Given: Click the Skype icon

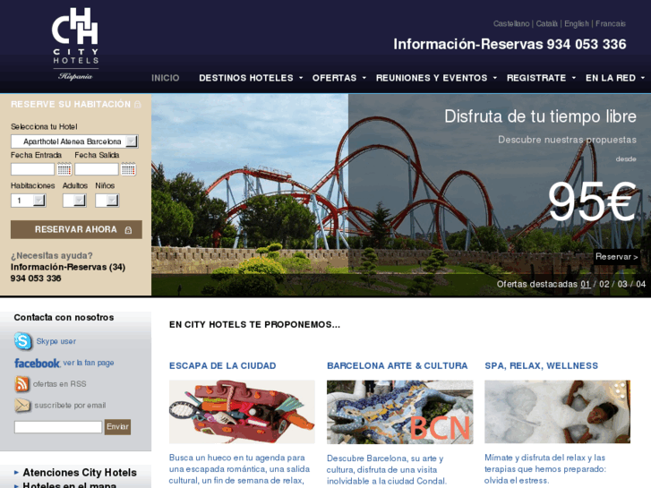Looking at the screenshot, I should click(x=23, y=341).
